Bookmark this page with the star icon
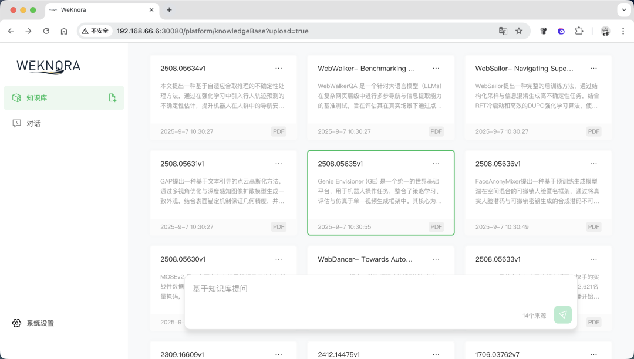The image size is (634, 359). pyautogui.click(x=519, y=31)
